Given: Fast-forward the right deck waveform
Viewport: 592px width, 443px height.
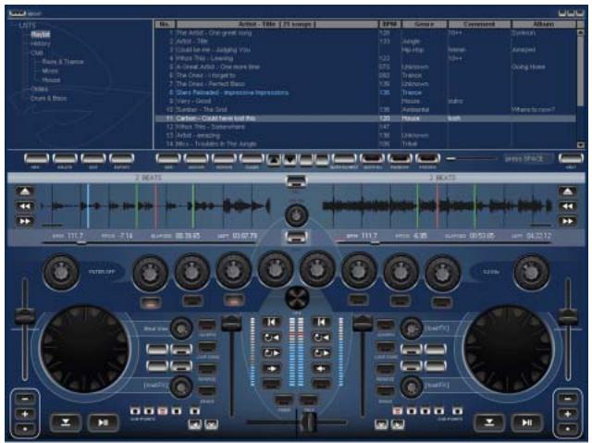Looking at the screenshot, I should coord(567,221).
